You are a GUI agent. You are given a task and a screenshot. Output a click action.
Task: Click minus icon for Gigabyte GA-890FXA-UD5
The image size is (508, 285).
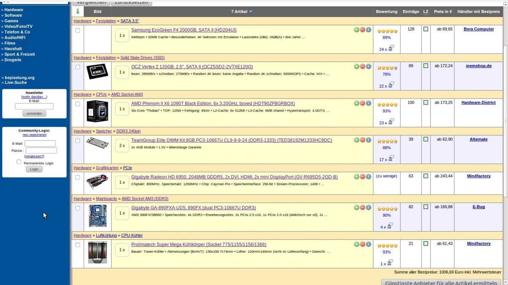(362, 208)
